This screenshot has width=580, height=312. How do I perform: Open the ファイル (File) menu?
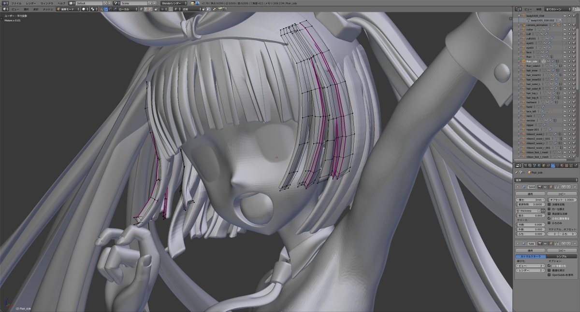(16, 3)
